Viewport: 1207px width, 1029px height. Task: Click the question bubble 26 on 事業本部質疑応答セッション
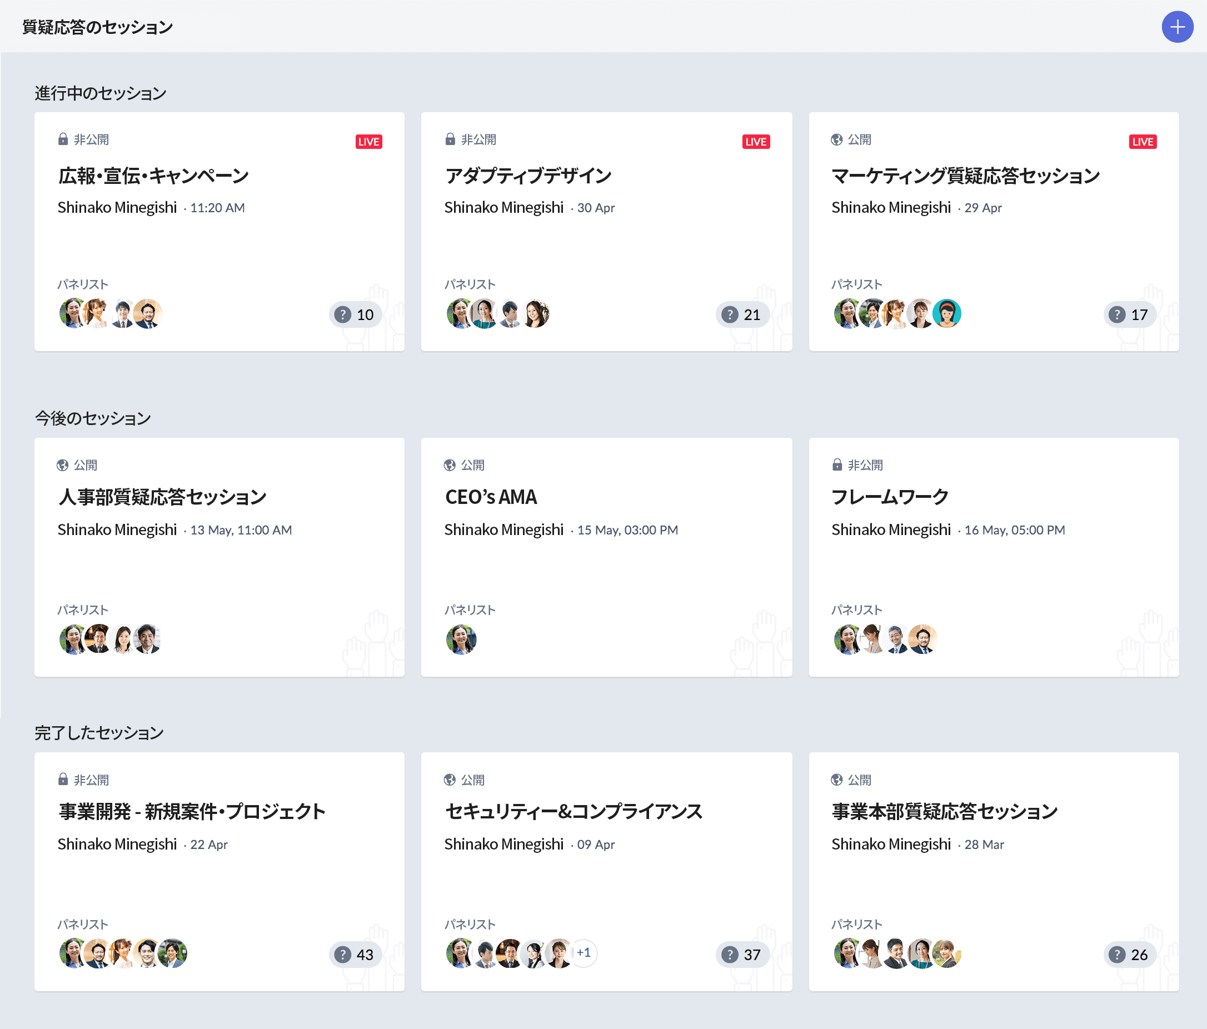tap(1129, 955)
